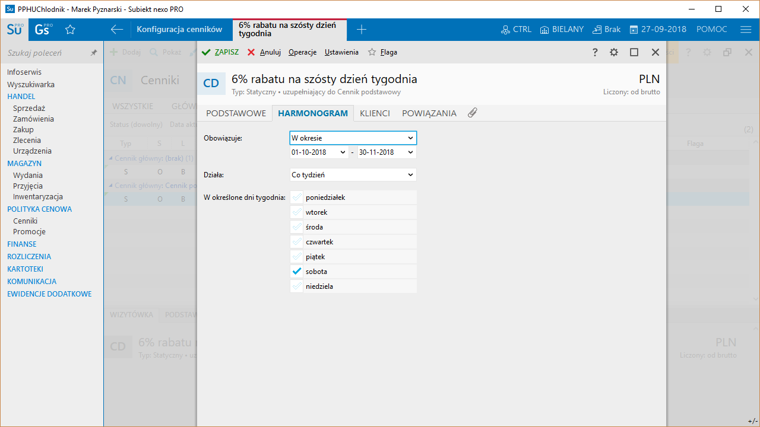
Task: Enable the poniedziałek checkbox
Action: (297, 197)
